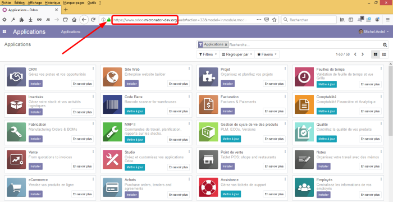Go back with the browser back arrow
393x202 pixels.
click(84, 20)
